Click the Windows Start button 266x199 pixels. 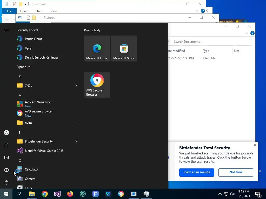6,194
